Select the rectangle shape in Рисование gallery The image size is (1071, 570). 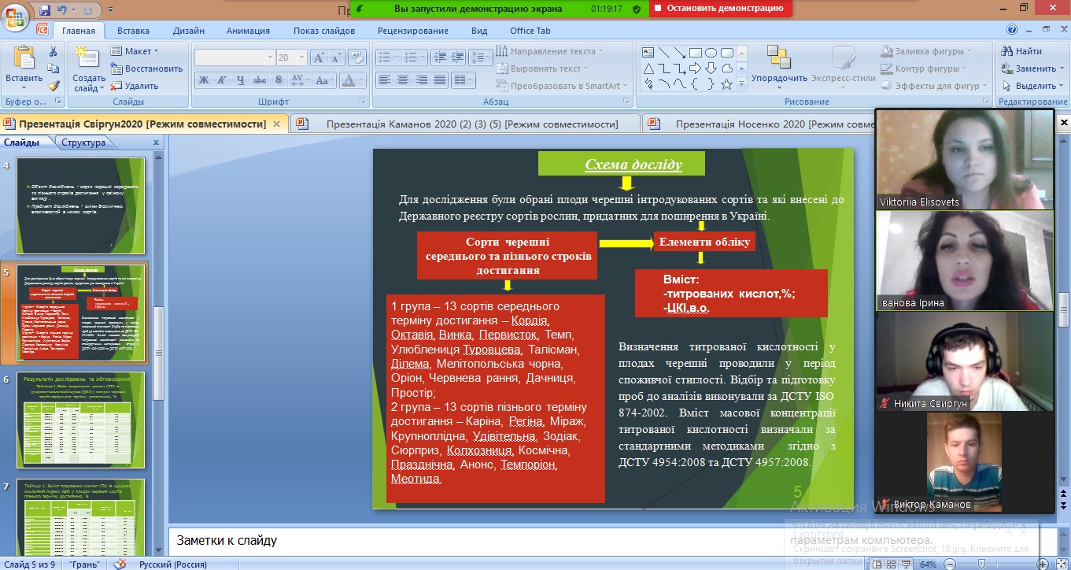point(696,53)
